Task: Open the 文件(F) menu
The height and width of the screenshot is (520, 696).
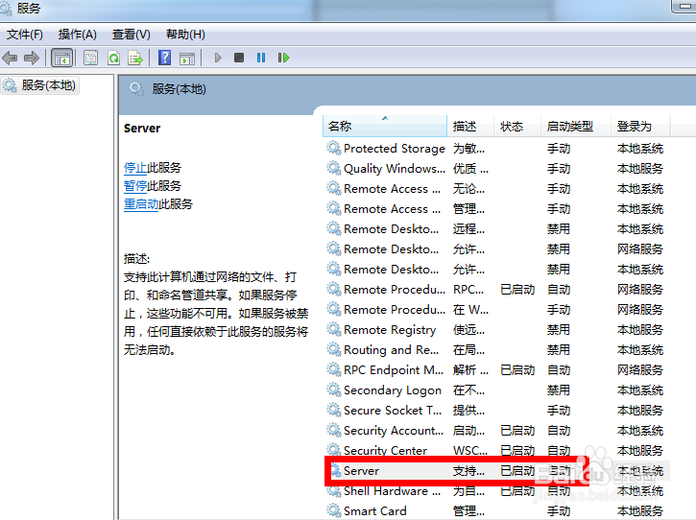Action: point(24,35)
